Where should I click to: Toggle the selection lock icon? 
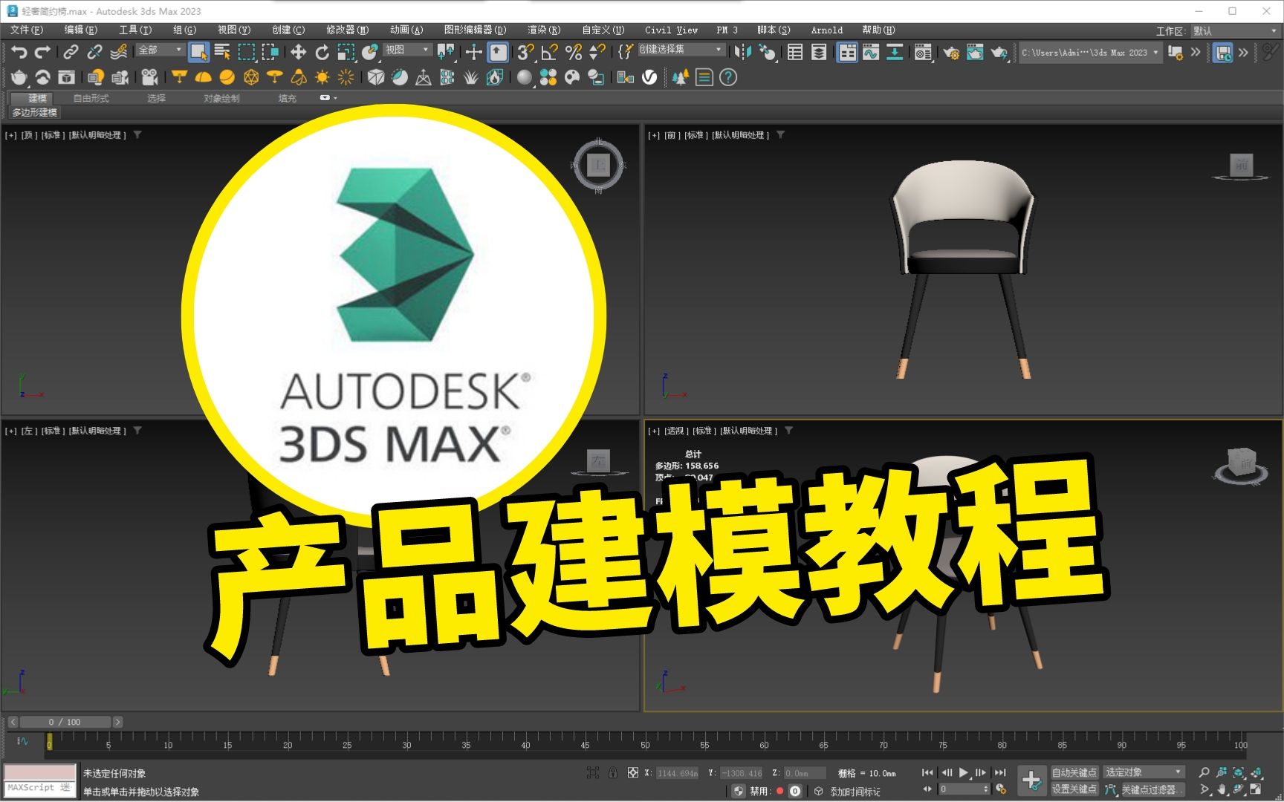[612, 772]
